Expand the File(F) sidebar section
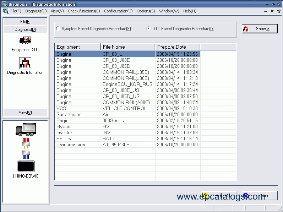 [x=25, y=22]
